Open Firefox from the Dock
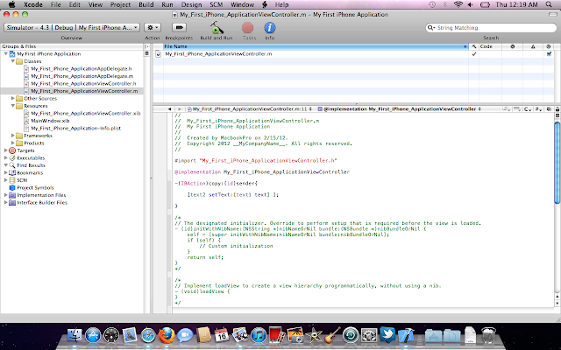This screenshot has height=350, width=561. [167, 335]
